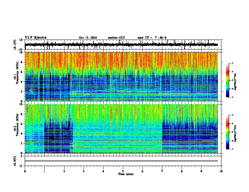Click the ch.1 color scale log(PSD) label
249x192 pixels.
click(x=235, y=82)
